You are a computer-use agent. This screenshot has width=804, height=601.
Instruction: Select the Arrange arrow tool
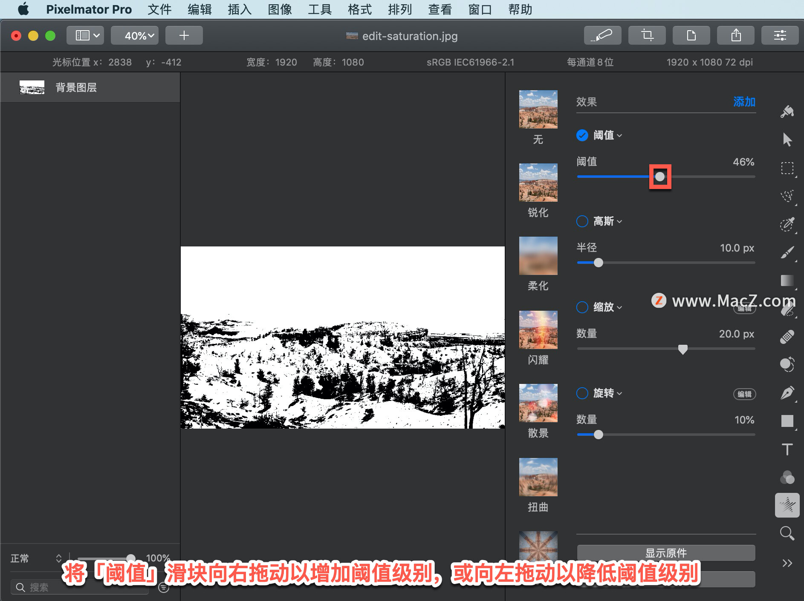[x=787, y=140]
